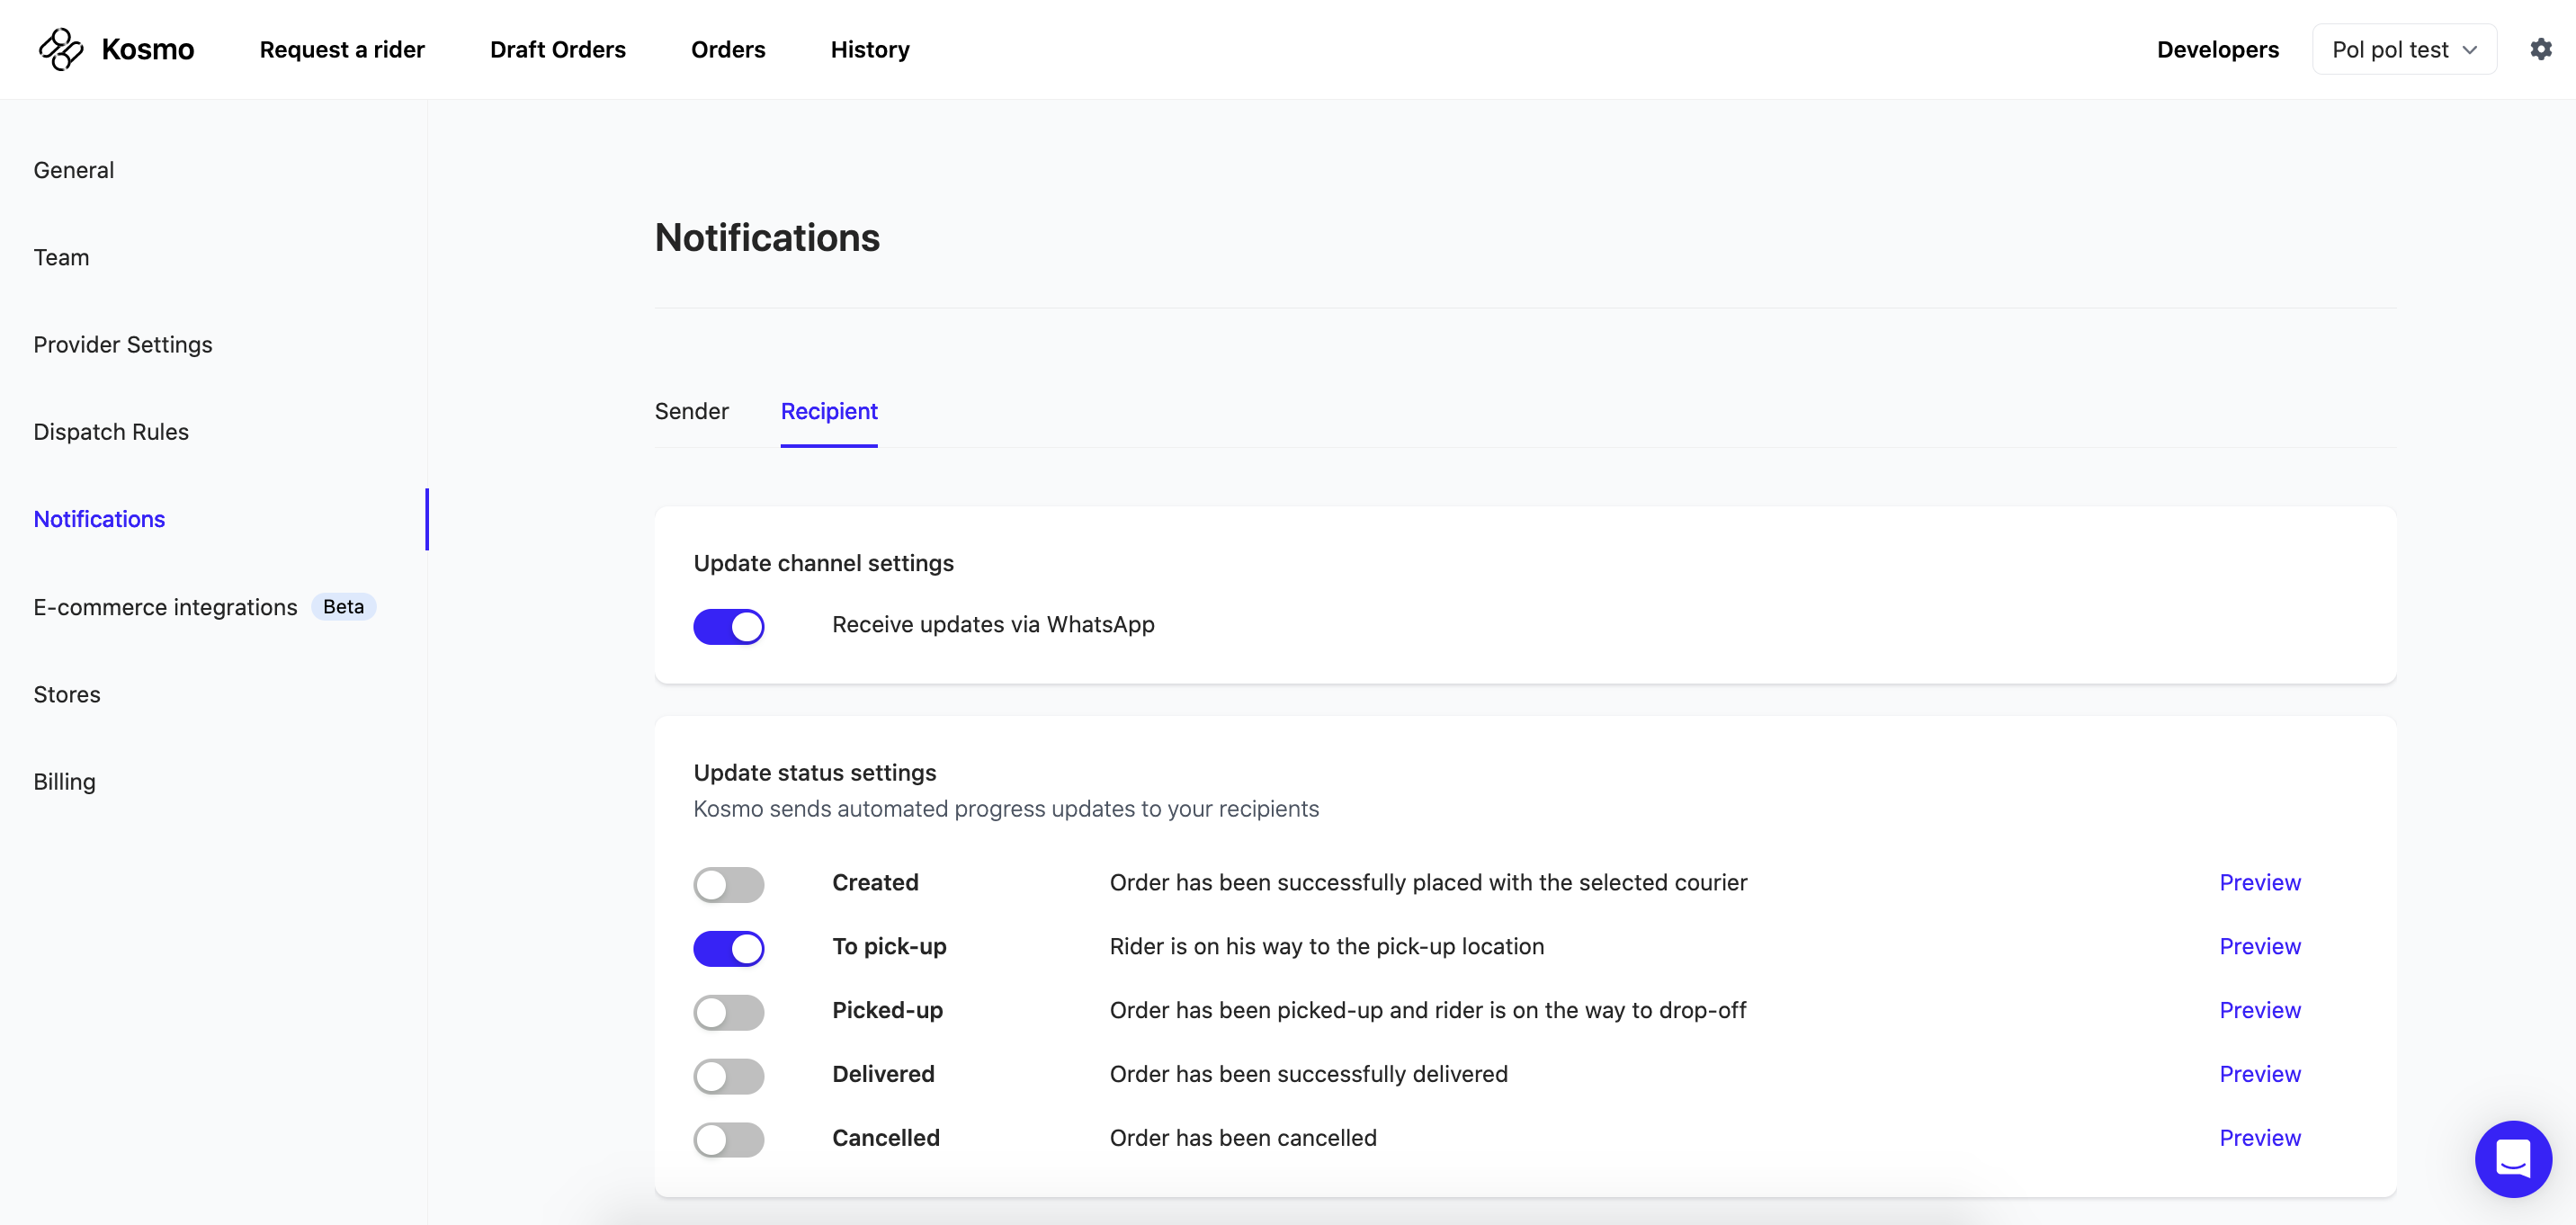Disable Receive updates via WhatsApp toggle
2576x1225 pixels.
click(x=728, y=626)
